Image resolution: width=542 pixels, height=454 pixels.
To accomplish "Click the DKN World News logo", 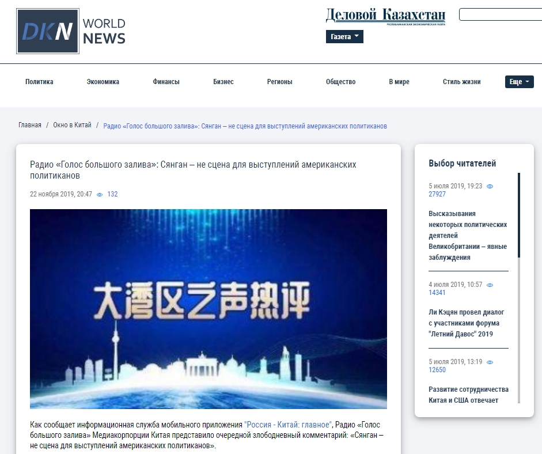I will point(71,31).
